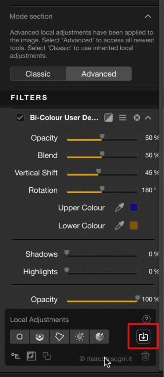Select the Control Point local adjustment tool
Viewport: 164px width, 377px height.
[x=20, y=337]
